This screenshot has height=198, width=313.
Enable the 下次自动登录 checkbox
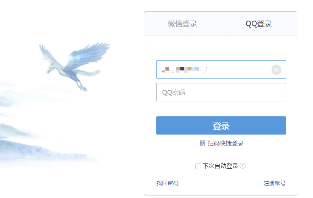tap(198, 166)
